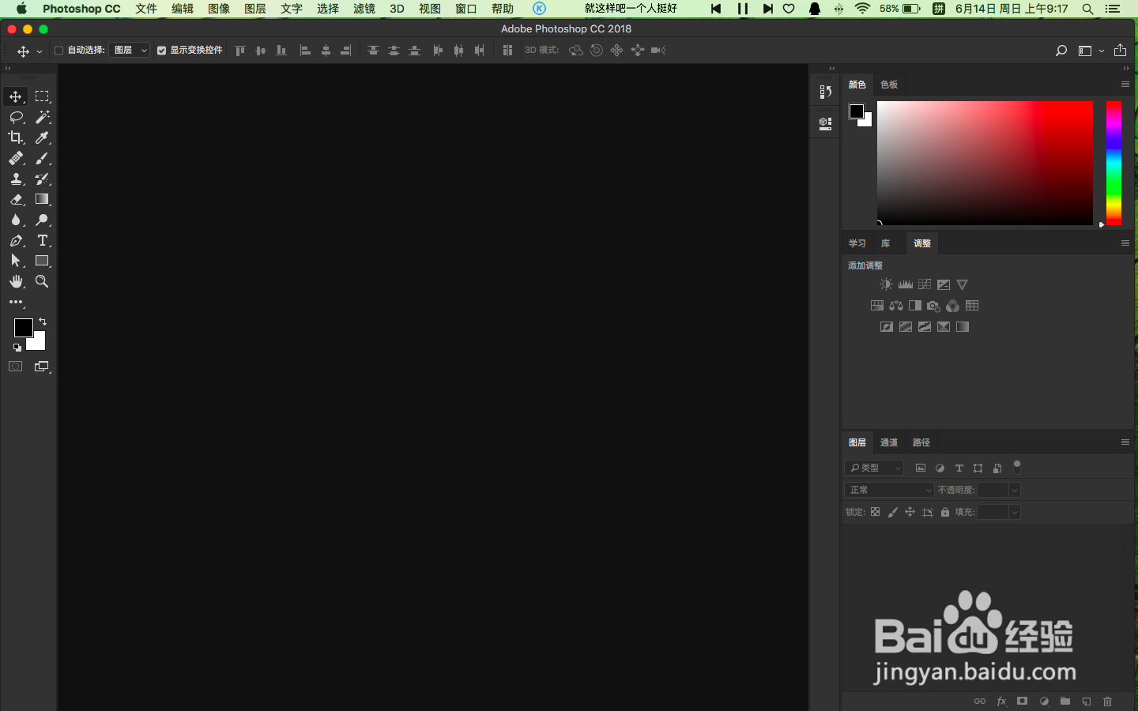This screenshot has width=1138, height=711.
Task: Select the Lasso tool
Action: (x=16, y=117)
